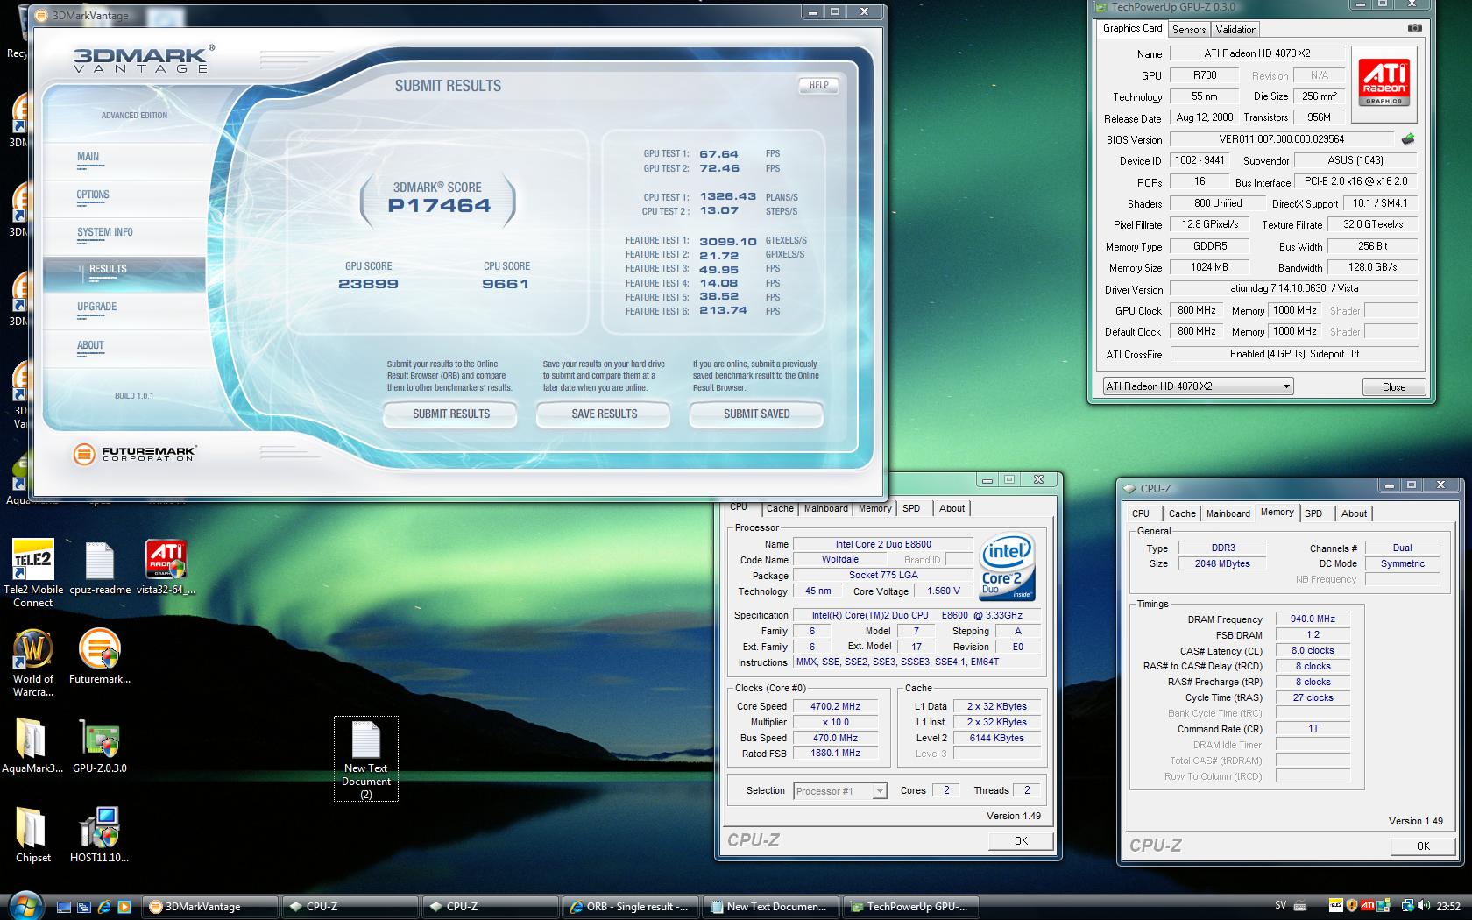Open the Tele2 Mobile Connect desktop shortcut

click(x=32, y=573)
